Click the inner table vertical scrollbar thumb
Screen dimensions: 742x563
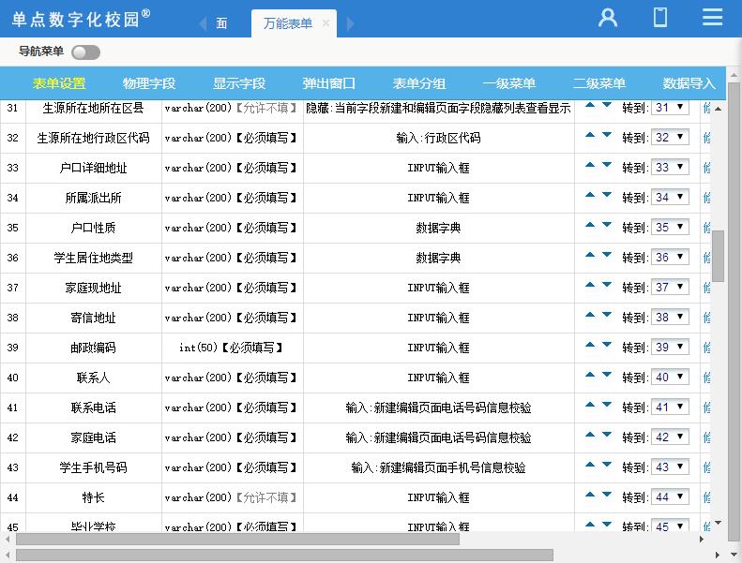point(718,256)
